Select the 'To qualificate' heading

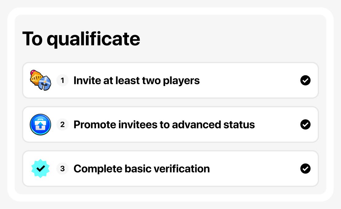[x=81, y=38]
